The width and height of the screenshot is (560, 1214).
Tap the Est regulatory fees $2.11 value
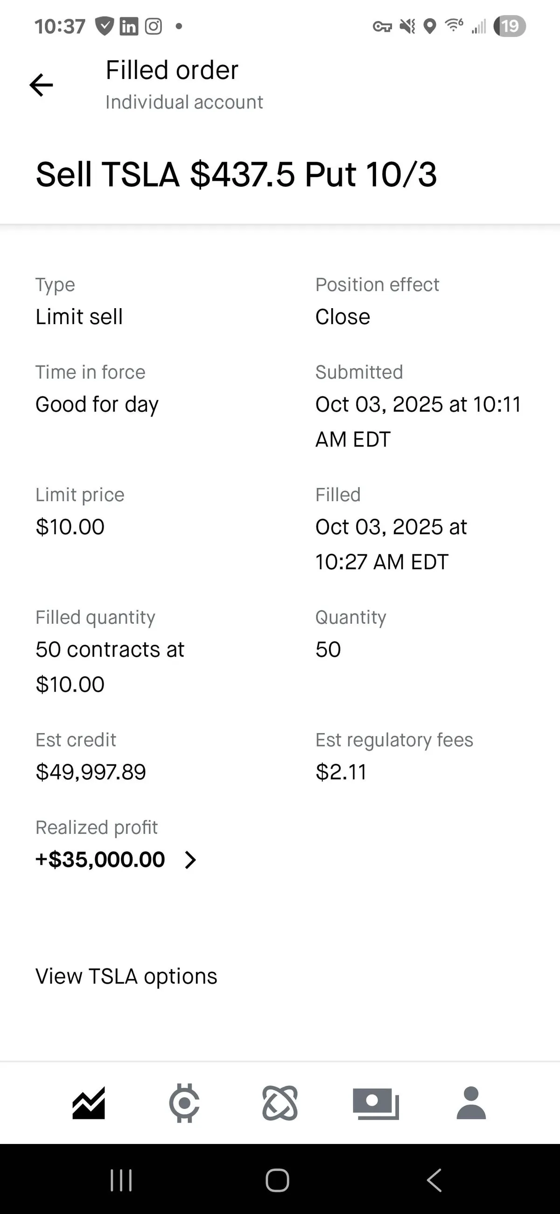pos(341,771)
